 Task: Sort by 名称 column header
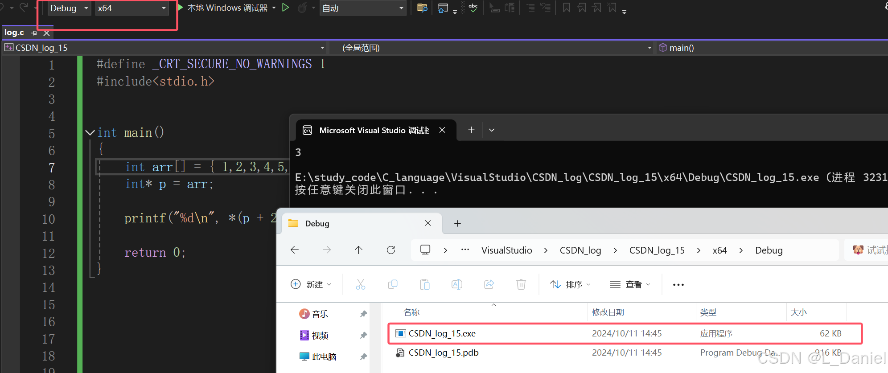coord(411,312)
